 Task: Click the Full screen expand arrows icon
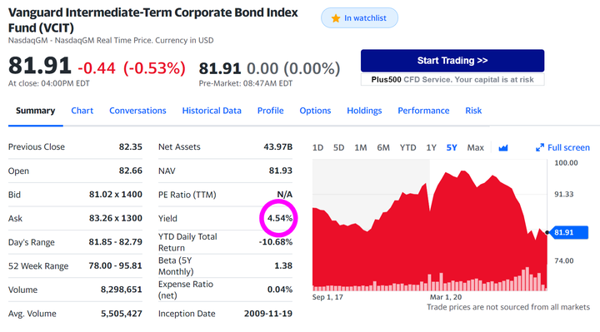click(x=540, y=147)
